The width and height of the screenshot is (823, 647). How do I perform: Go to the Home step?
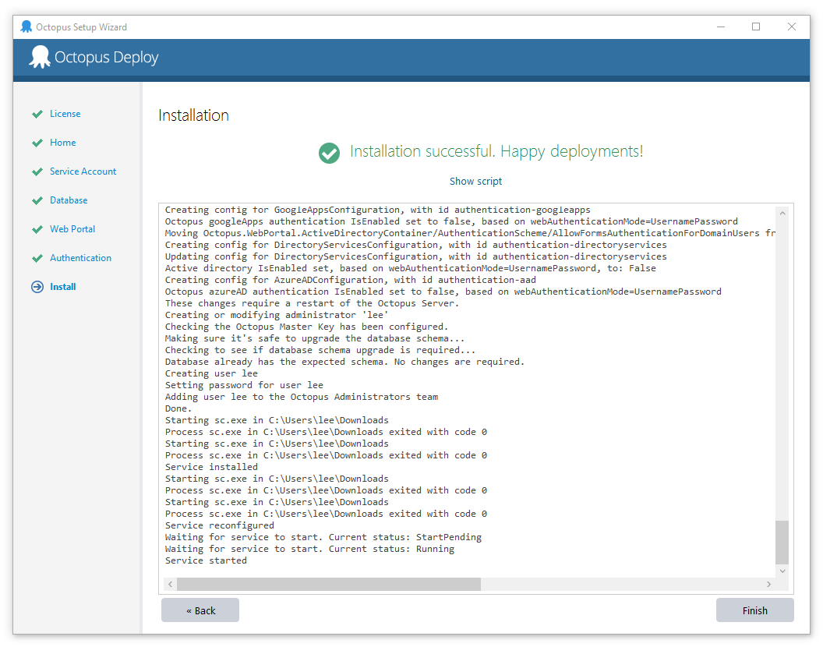coord(63,143)
